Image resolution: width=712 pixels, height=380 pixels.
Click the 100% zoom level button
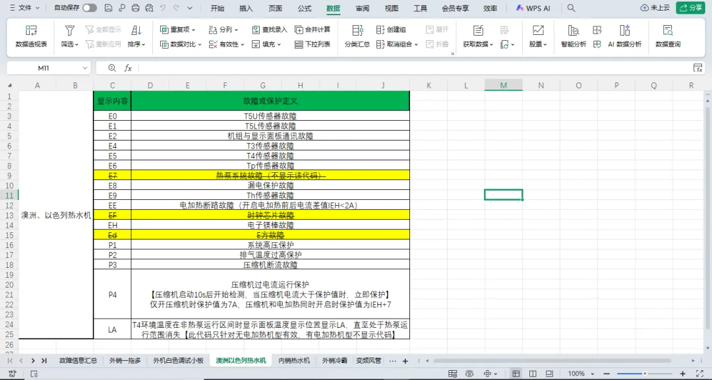[576, 373]
